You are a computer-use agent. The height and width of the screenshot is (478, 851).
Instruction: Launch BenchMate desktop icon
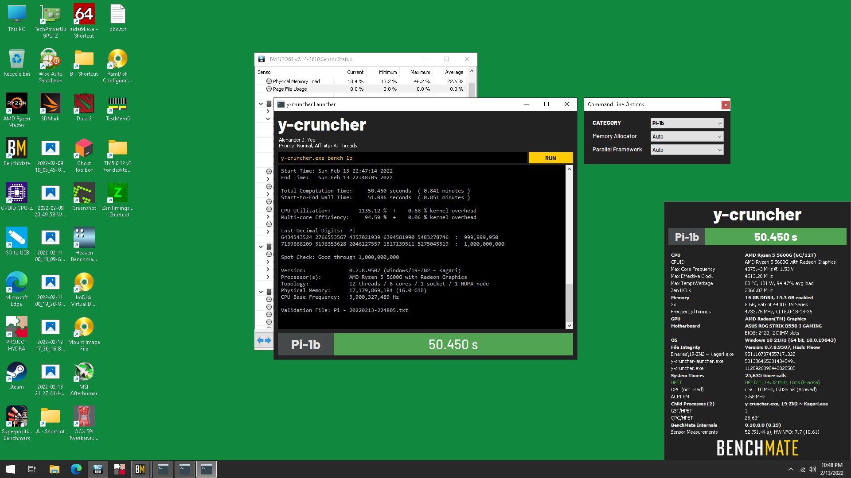(16, 152)
